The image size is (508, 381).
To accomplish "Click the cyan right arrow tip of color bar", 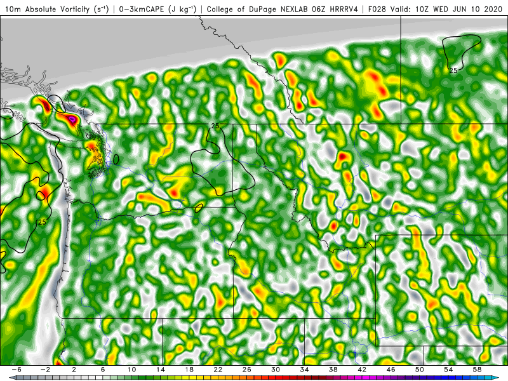I will 496,378.
